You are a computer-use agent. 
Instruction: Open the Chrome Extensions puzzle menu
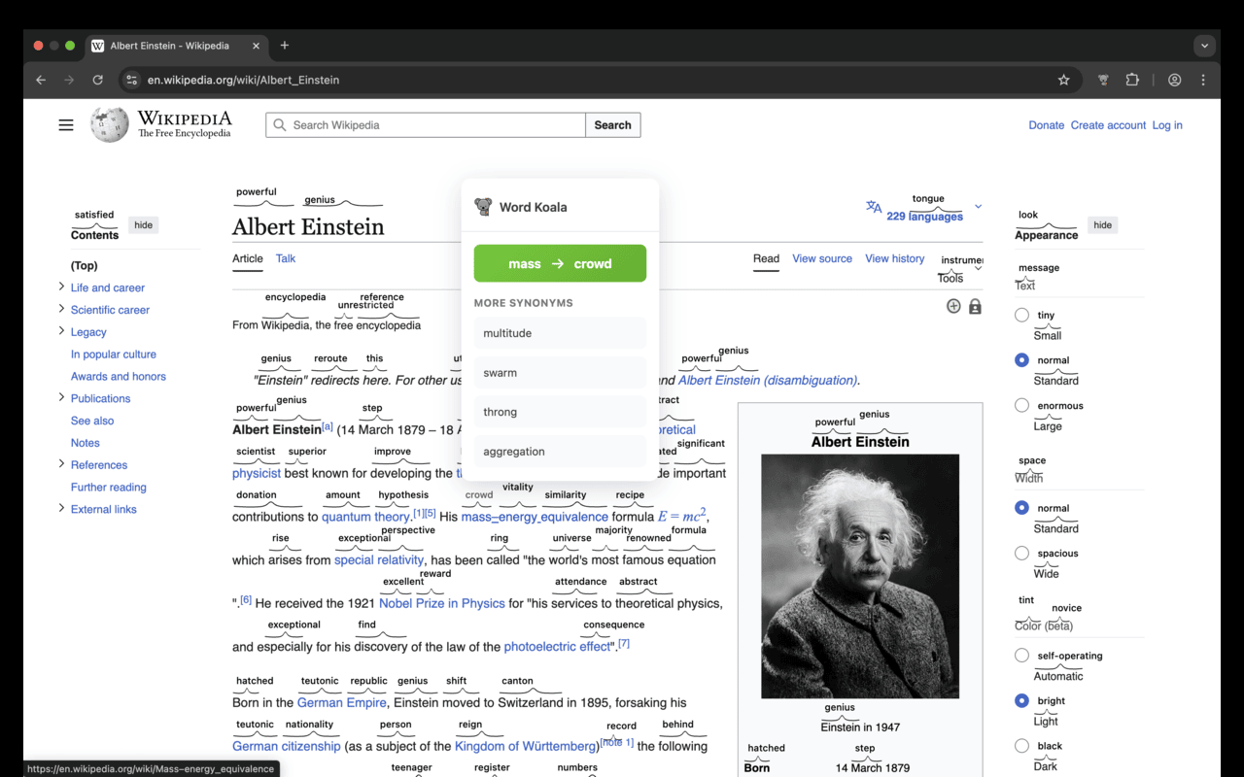click(1132, 80)
